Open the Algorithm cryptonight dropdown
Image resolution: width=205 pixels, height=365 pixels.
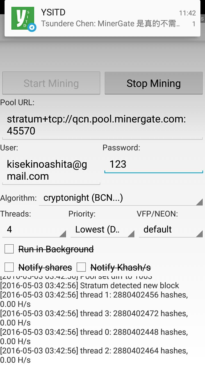click(x=121, y=198)
